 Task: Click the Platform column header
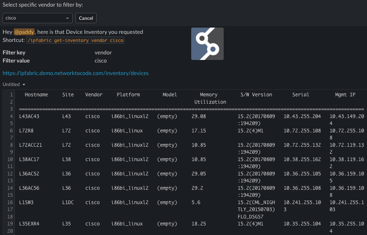(128, 95)
